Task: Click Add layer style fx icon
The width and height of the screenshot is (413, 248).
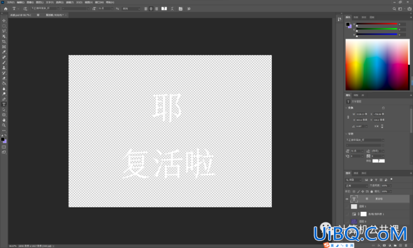Action: tap(379, 246)
